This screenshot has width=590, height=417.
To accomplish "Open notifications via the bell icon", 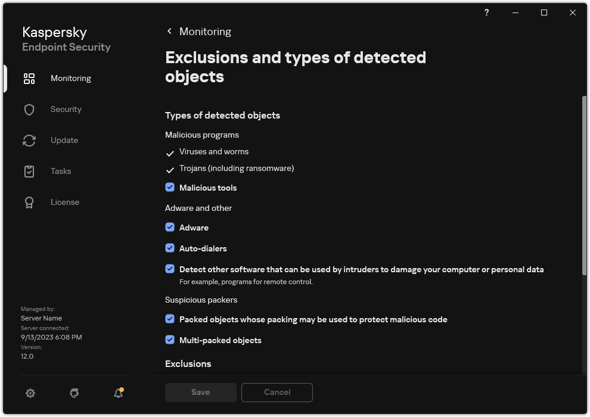I will (x=117, y=393).
